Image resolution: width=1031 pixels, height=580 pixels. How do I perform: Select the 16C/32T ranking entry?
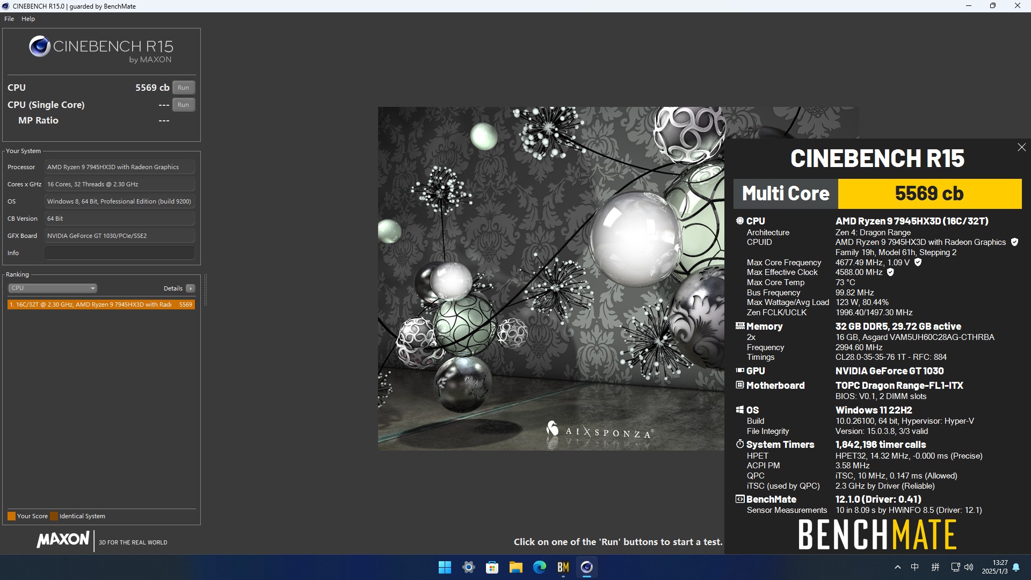coord(101,305)
